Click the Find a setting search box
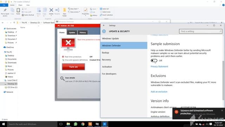The image size is (225, 127). pyautogui.click(x=201, y=31)
